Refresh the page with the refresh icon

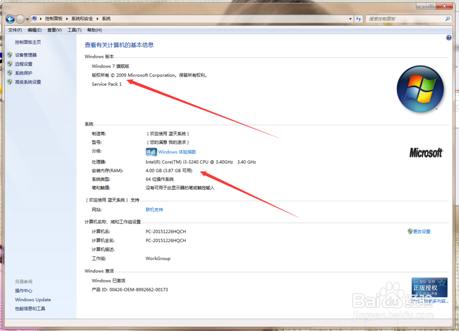pos(358,19)
